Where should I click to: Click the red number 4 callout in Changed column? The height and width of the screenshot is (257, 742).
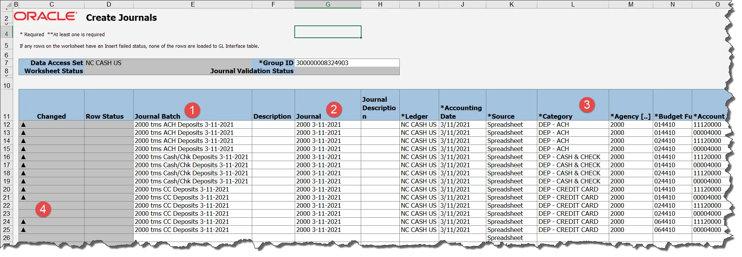click(43, 209)
